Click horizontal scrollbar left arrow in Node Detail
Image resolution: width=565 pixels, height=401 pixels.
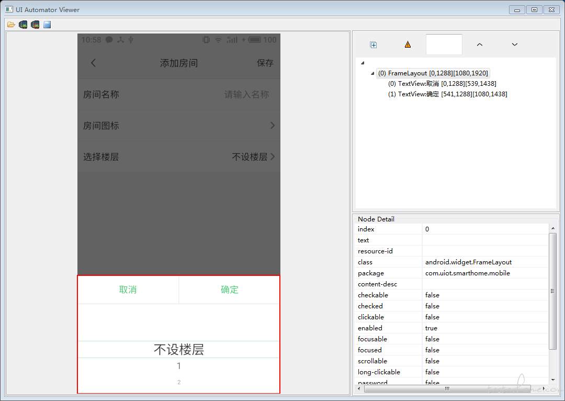(358, 389)
